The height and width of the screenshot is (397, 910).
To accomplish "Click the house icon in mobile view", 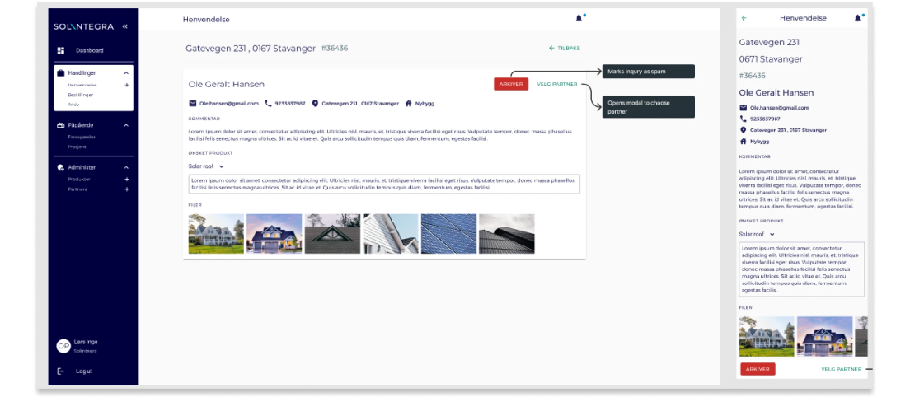I will pos(743,142).
